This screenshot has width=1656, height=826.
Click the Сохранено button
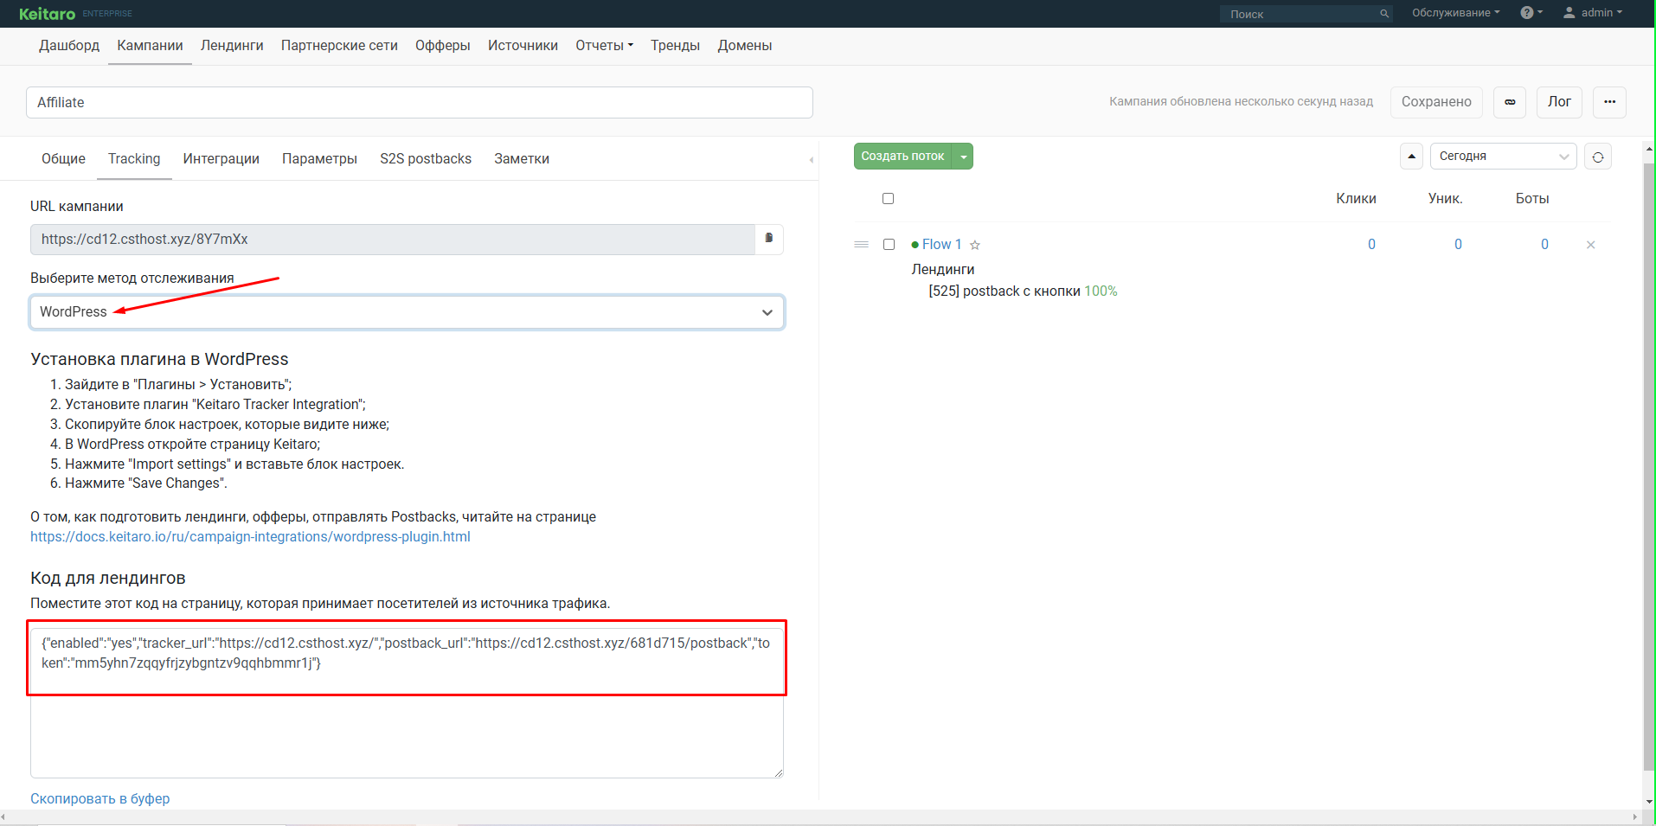point(1436,102)
